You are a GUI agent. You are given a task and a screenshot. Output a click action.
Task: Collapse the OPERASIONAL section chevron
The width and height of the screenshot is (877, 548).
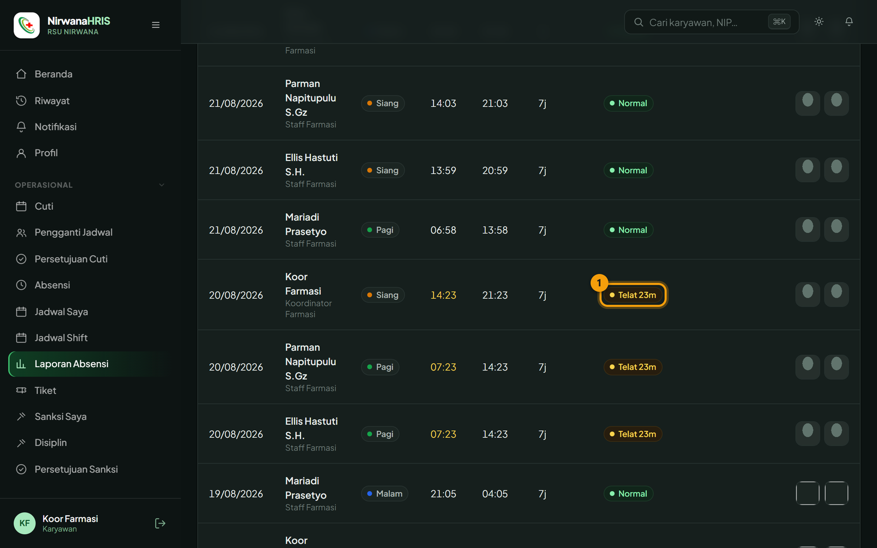coord(162,185)
